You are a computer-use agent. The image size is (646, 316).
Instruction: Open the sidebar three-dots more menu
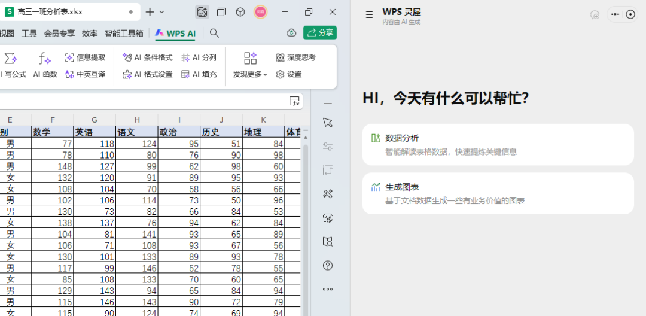(x=328, y=289)
